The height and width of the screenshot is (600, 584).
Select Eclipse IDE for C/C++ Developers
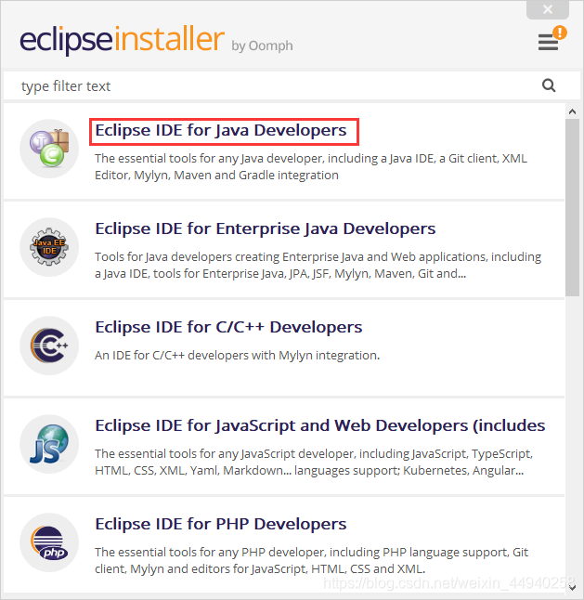click(228, 327)
